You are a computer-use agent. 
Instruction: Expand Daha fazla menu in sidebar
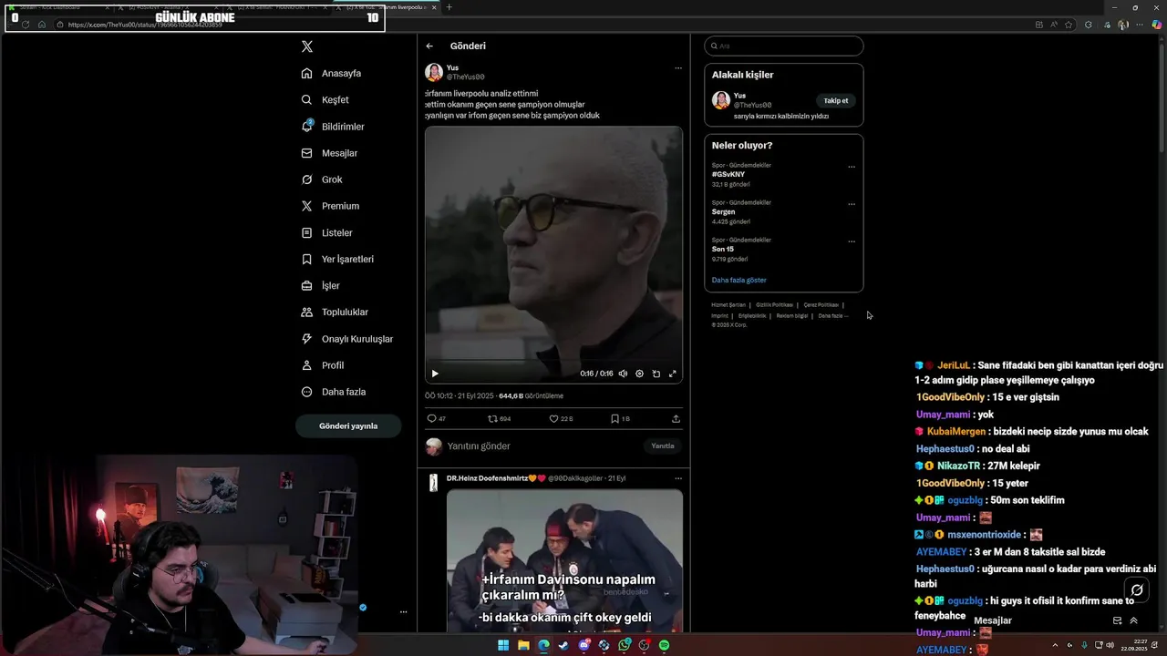pyautogui.click(x=335, y=392)
